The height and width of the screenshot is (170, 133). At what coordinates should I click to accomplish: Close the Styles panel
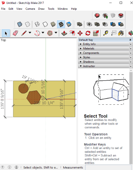(x=131, y=57)
